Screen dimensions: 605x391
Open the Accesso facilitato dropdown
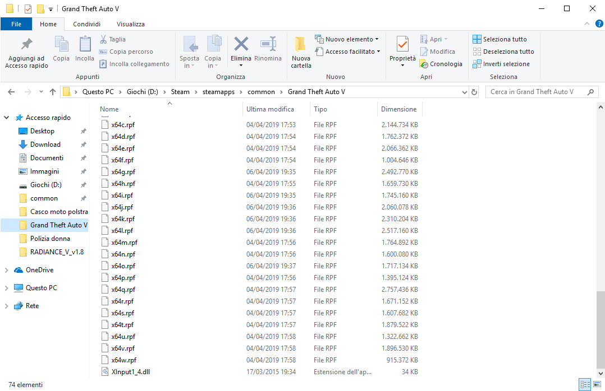(x=378, y=52)
